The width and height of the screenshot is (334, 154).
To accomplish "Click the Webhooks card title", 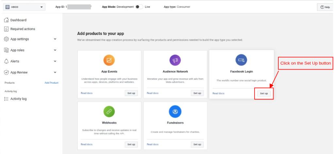I will pos(109,123).
